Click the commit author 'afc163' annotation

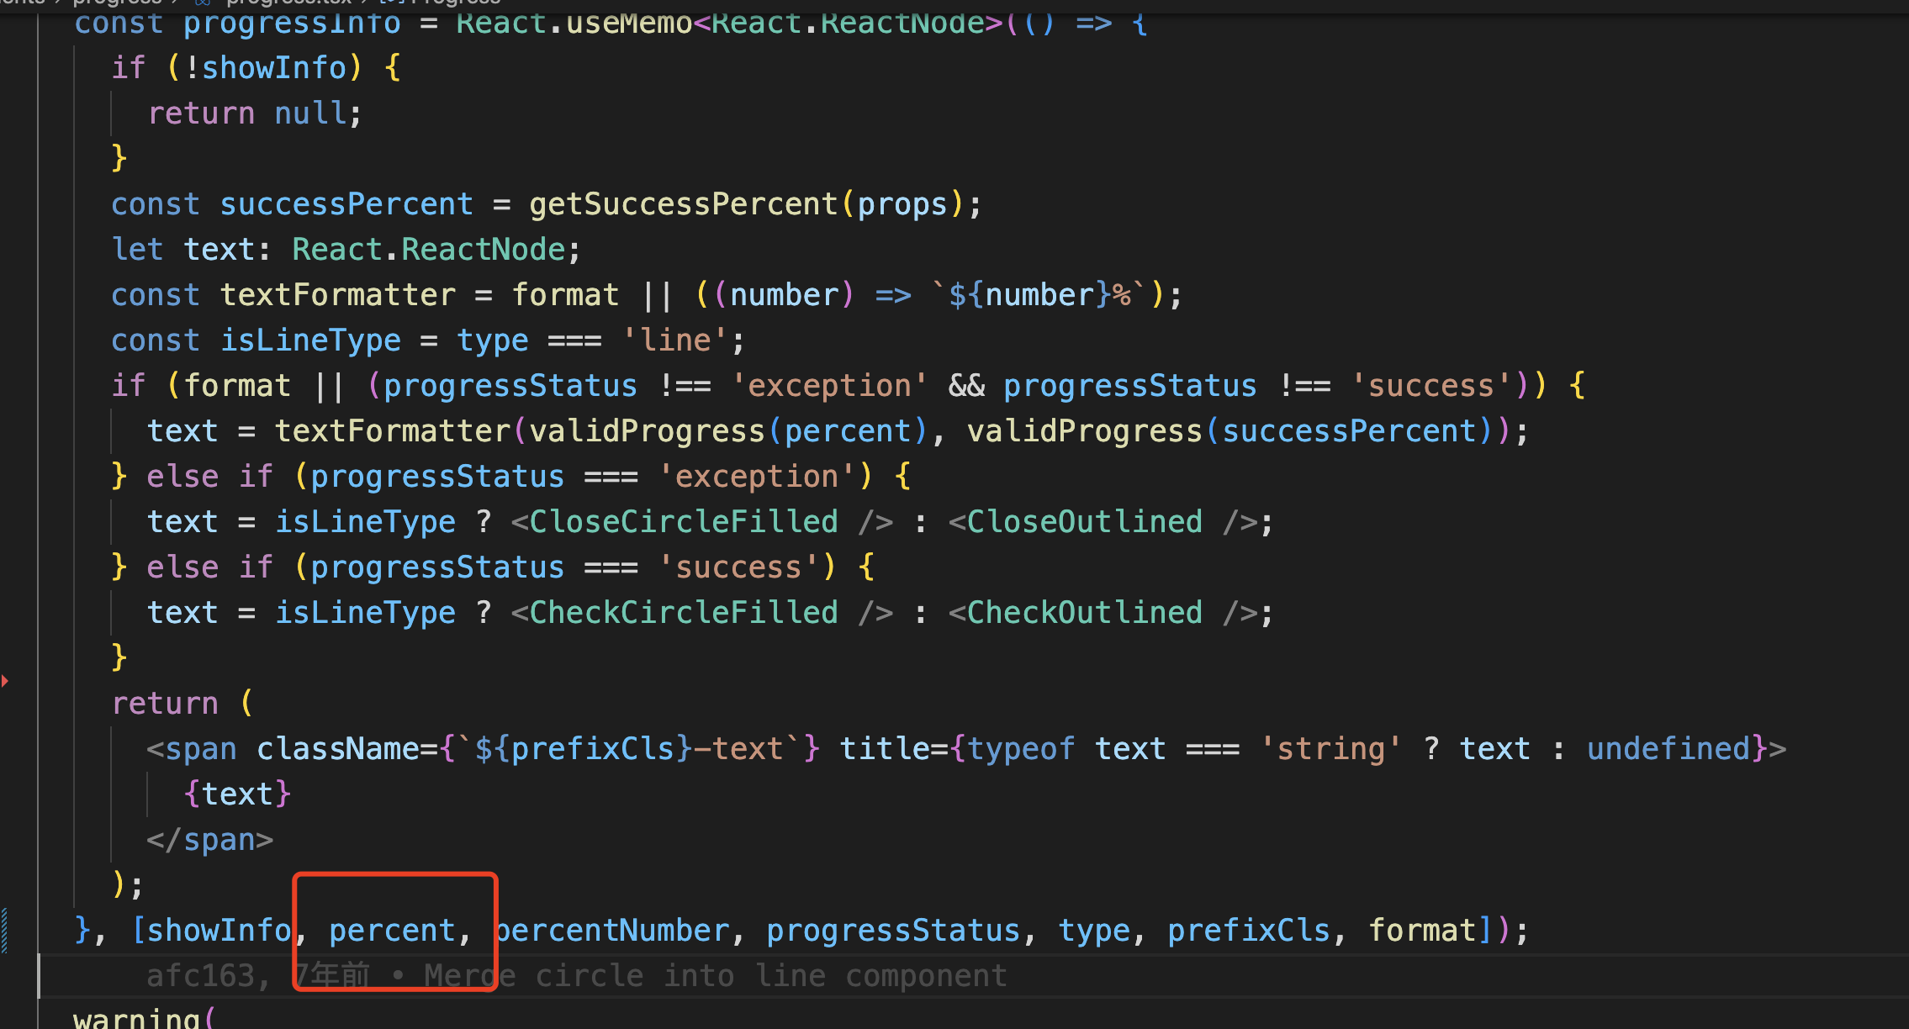202,974
